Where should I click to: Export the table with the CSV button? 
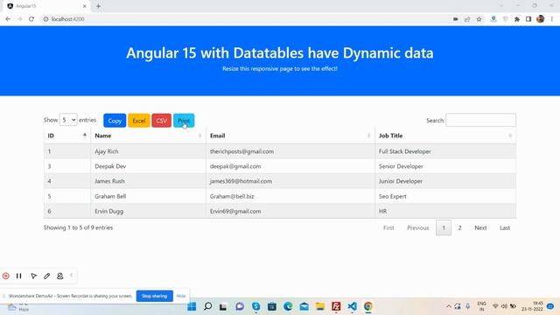coord(161,121)
